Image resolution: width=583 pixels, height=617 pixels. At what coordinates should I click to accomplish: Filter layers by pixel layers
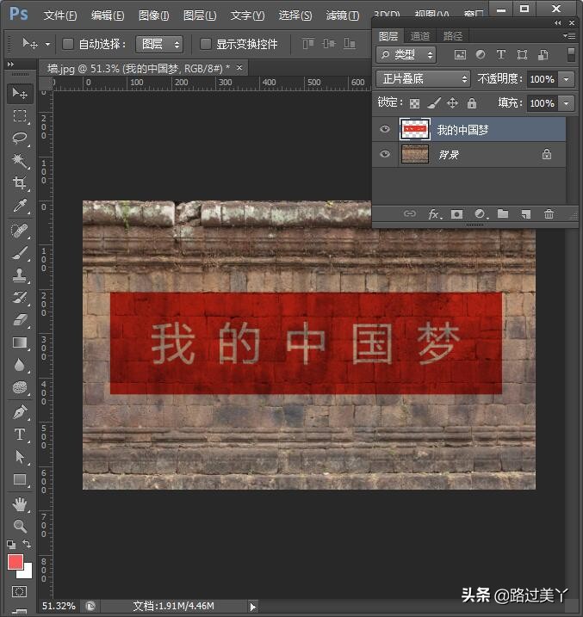point(460,55)
